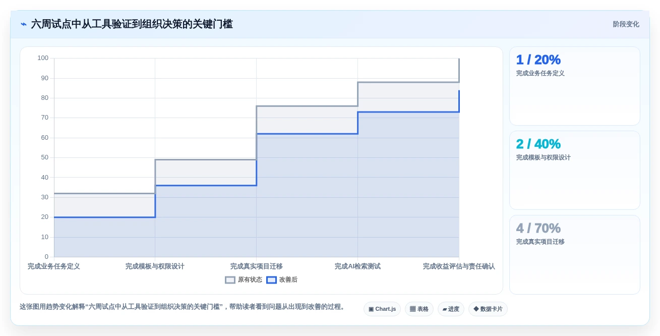Click the blue 改善后 legend swatch

271,280
